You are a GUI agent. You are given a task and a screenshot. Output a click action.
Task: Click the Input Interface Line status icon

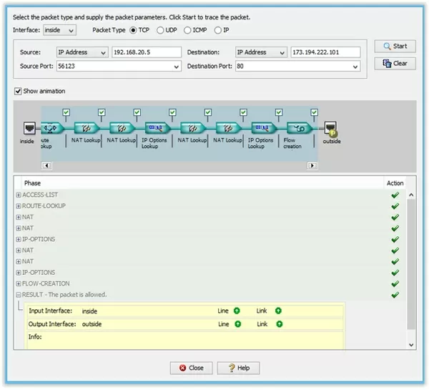(237, 311)
